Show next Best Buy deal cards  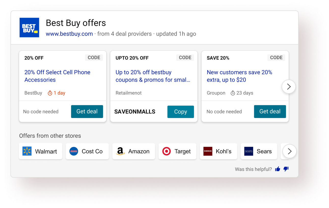pyautogui.click(x=289, y=87)
